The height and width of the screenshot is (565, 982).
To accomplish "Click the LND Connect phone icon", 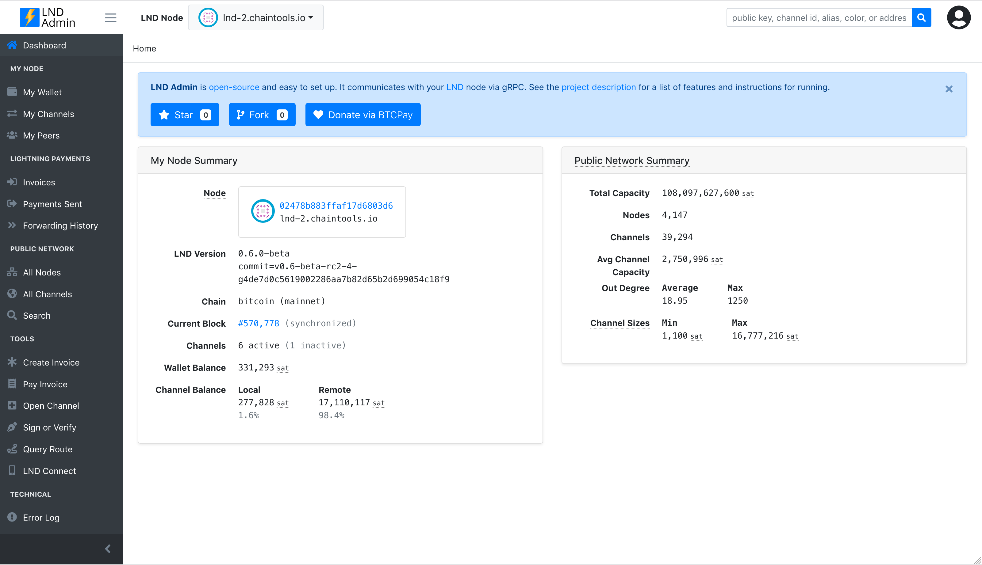I will 12,470.
